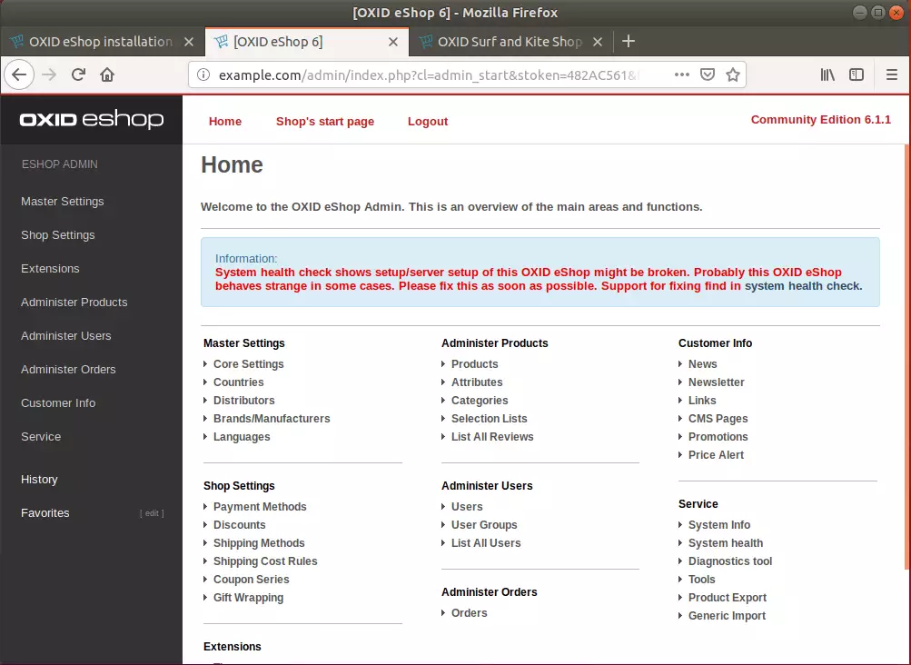Open the Attributes link
This screenshot has height=665, width=911.
477,382
